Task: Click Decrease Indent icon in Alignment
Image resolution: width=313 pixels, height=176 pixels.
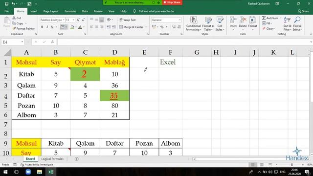Action: [109, 27]
